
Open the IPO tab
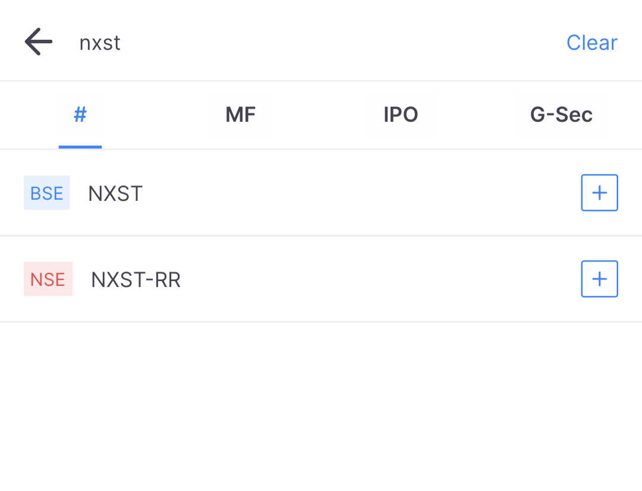(401, 115)
